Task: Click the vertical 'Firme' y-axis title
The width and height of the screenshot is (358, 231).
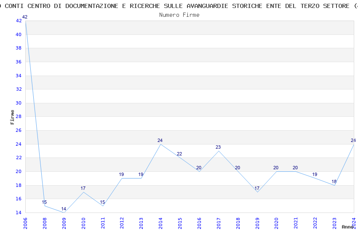Action: tap(12, 117)
